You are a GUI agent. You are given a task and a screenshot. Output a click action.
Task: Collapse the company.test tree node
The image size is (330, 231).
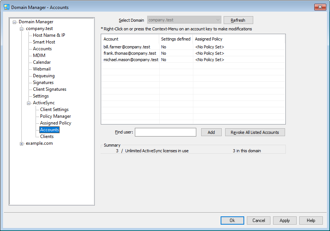[22, 28]
